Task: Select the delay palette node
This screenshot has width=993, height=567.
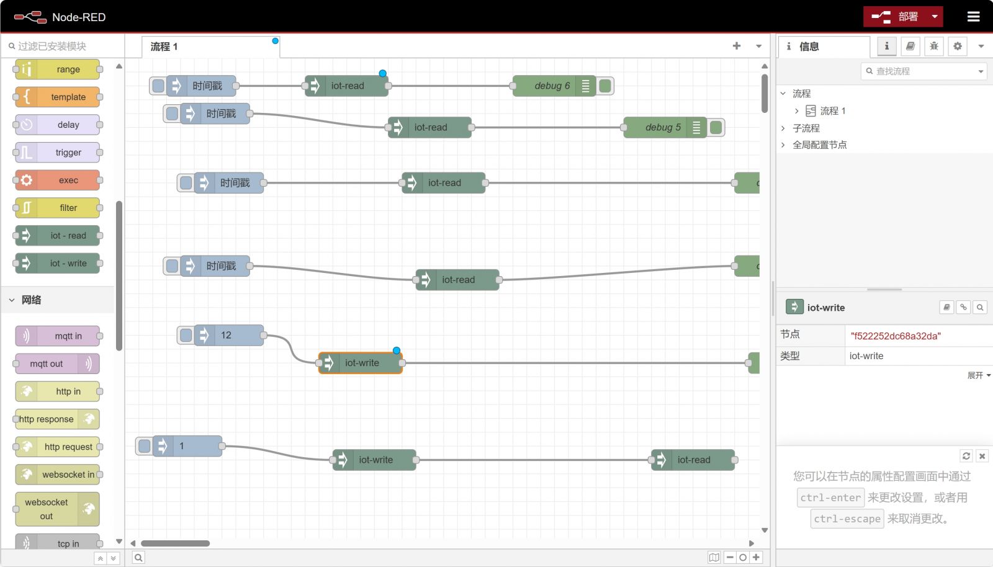Action: point(58,125)
